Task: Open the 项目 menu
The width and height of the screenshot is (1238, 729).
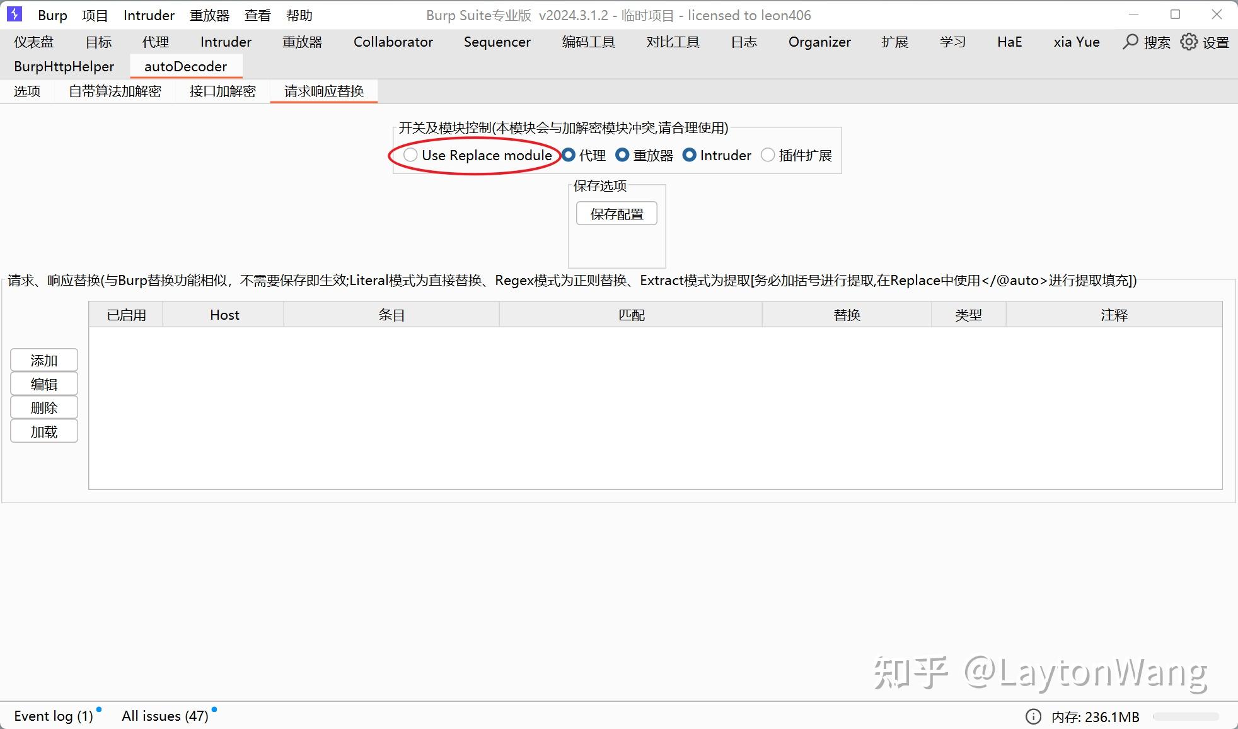Action: pos(95,15)
